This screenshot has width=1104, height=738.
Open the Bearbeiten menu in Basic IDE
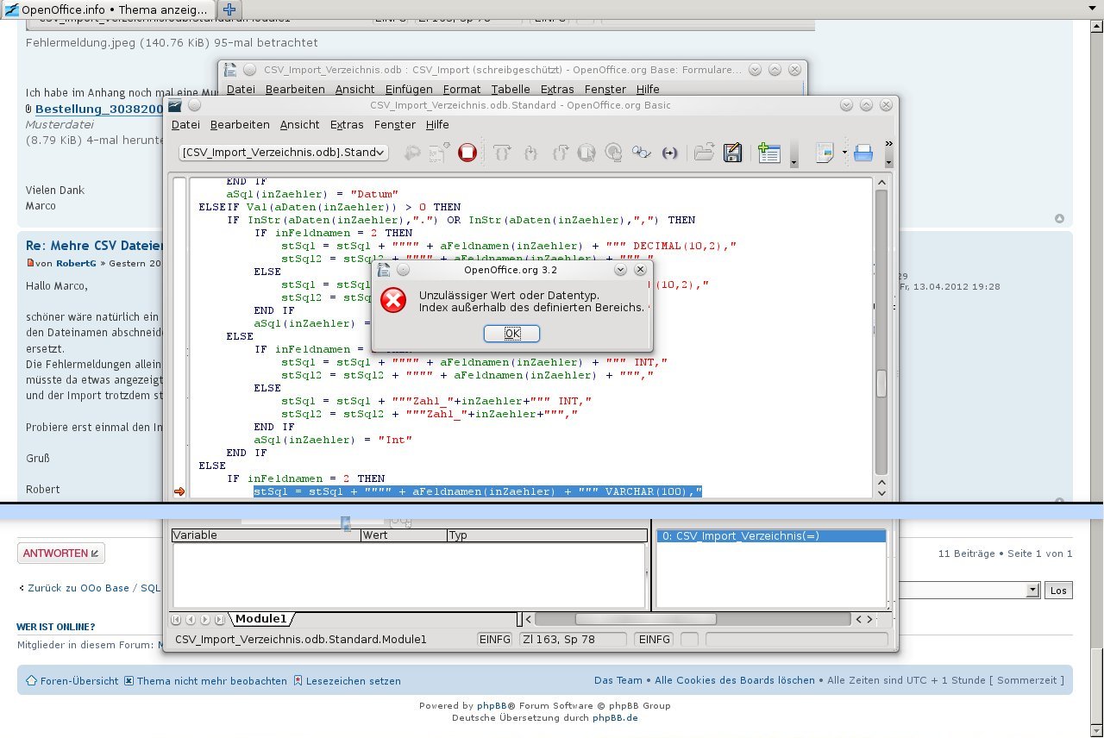[x=240, y=124]
